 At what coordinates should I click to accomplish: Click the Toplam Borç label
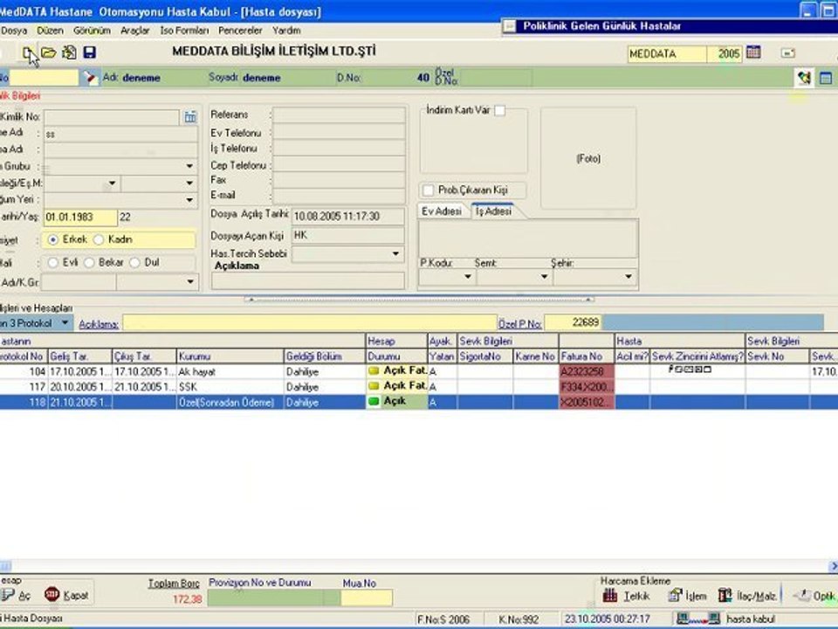[x=174, y=584]
